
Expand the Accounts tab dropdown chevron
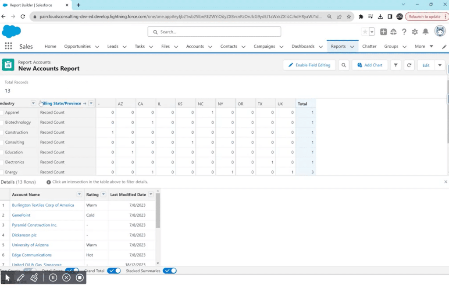[210, 46]
